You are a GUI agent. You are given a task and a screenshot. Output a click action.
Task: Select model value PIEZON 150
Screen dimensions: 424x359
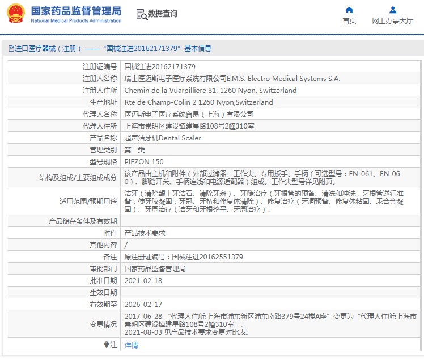tap(144, 161)
